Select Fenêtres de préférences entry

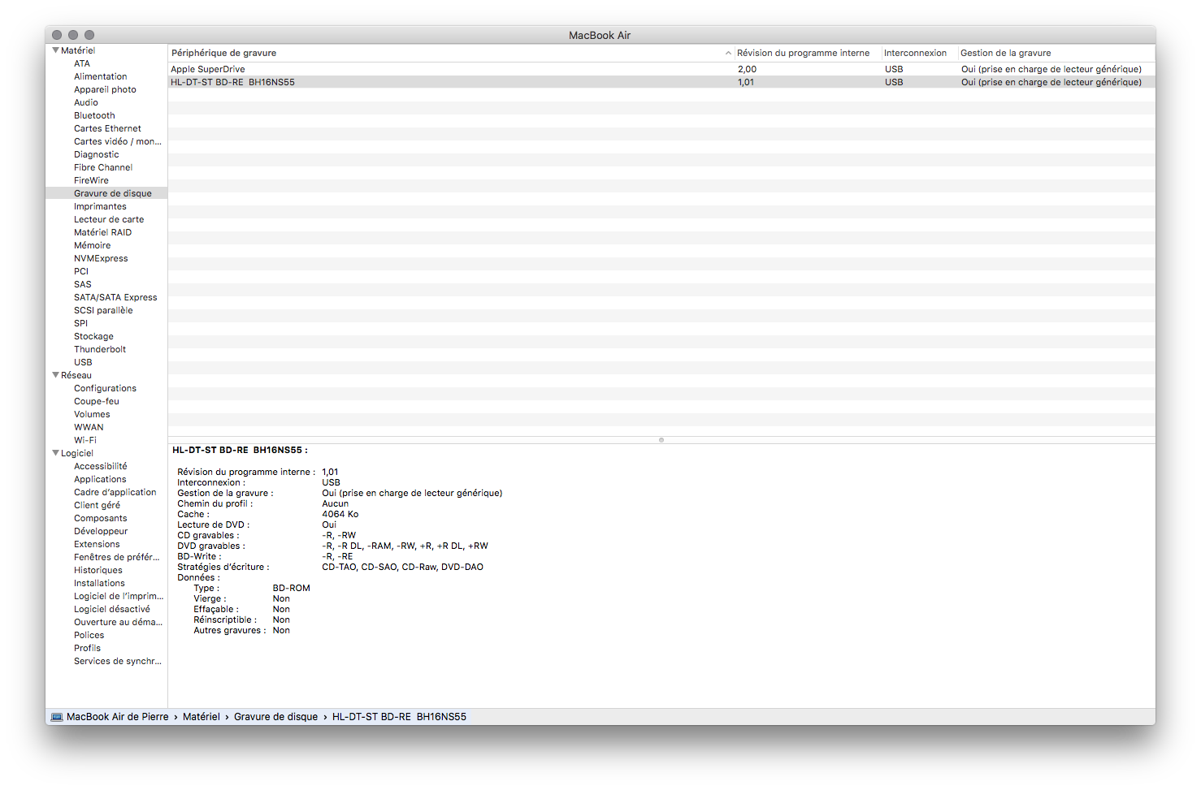pos(117,557)
